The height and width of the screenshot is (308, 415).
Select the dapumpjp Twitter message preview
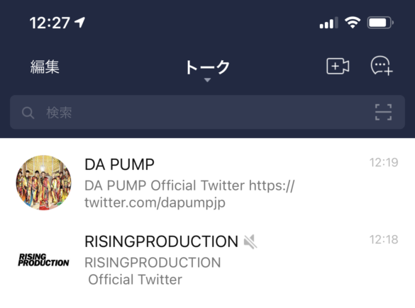tap(189, 194)
